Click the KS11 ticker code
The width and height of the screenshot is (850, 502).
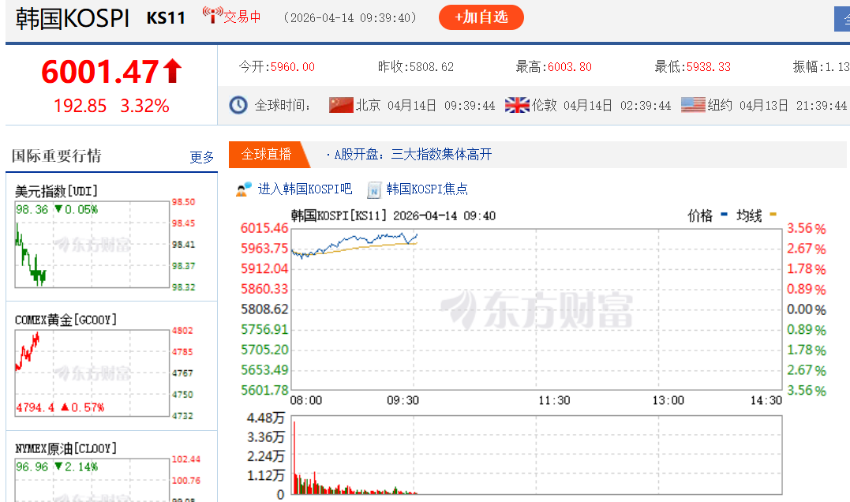click(x=166, y=18)
